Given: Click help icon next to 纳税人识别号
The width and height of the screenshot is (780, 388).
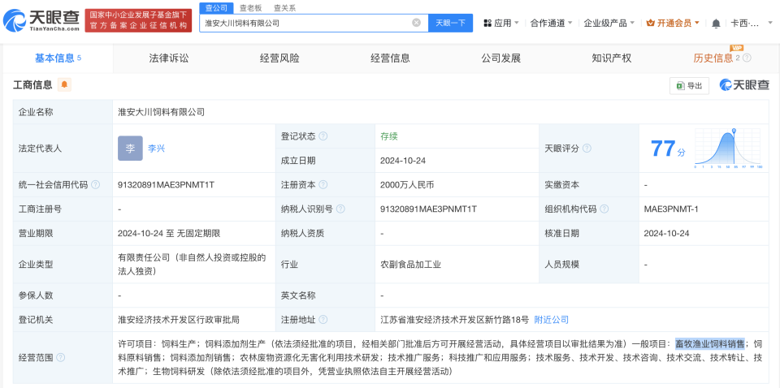Looking at the screenshot, I should (340, 209).
